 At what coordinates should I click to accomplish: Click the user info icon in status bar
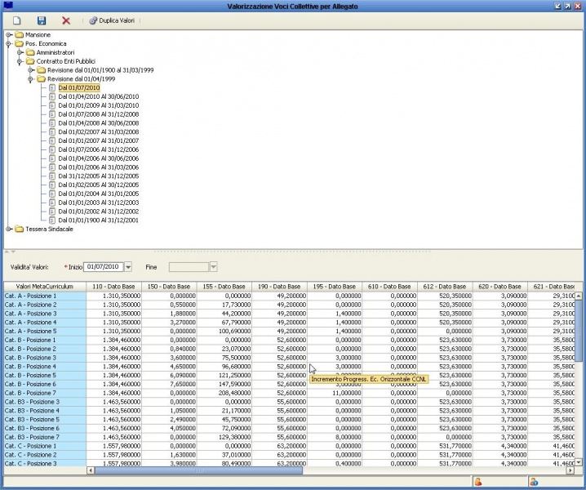point(534,482)
